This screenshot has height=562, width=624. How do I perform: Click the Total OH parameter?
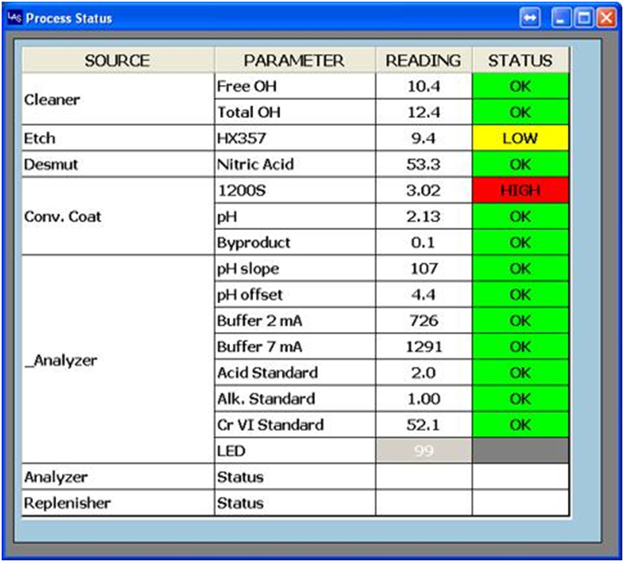coord(295,112)
